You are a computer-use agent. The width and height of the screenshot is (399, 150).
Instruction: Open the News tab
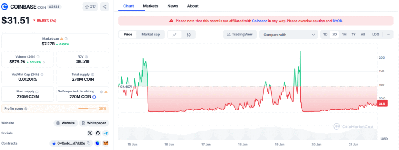tap(173, 6)
